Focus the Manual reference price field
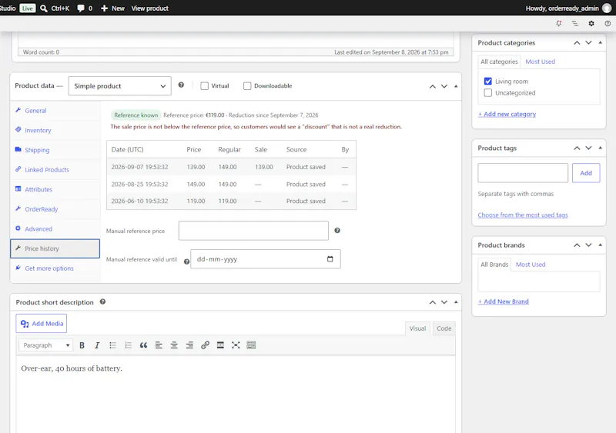 point(253,231)
